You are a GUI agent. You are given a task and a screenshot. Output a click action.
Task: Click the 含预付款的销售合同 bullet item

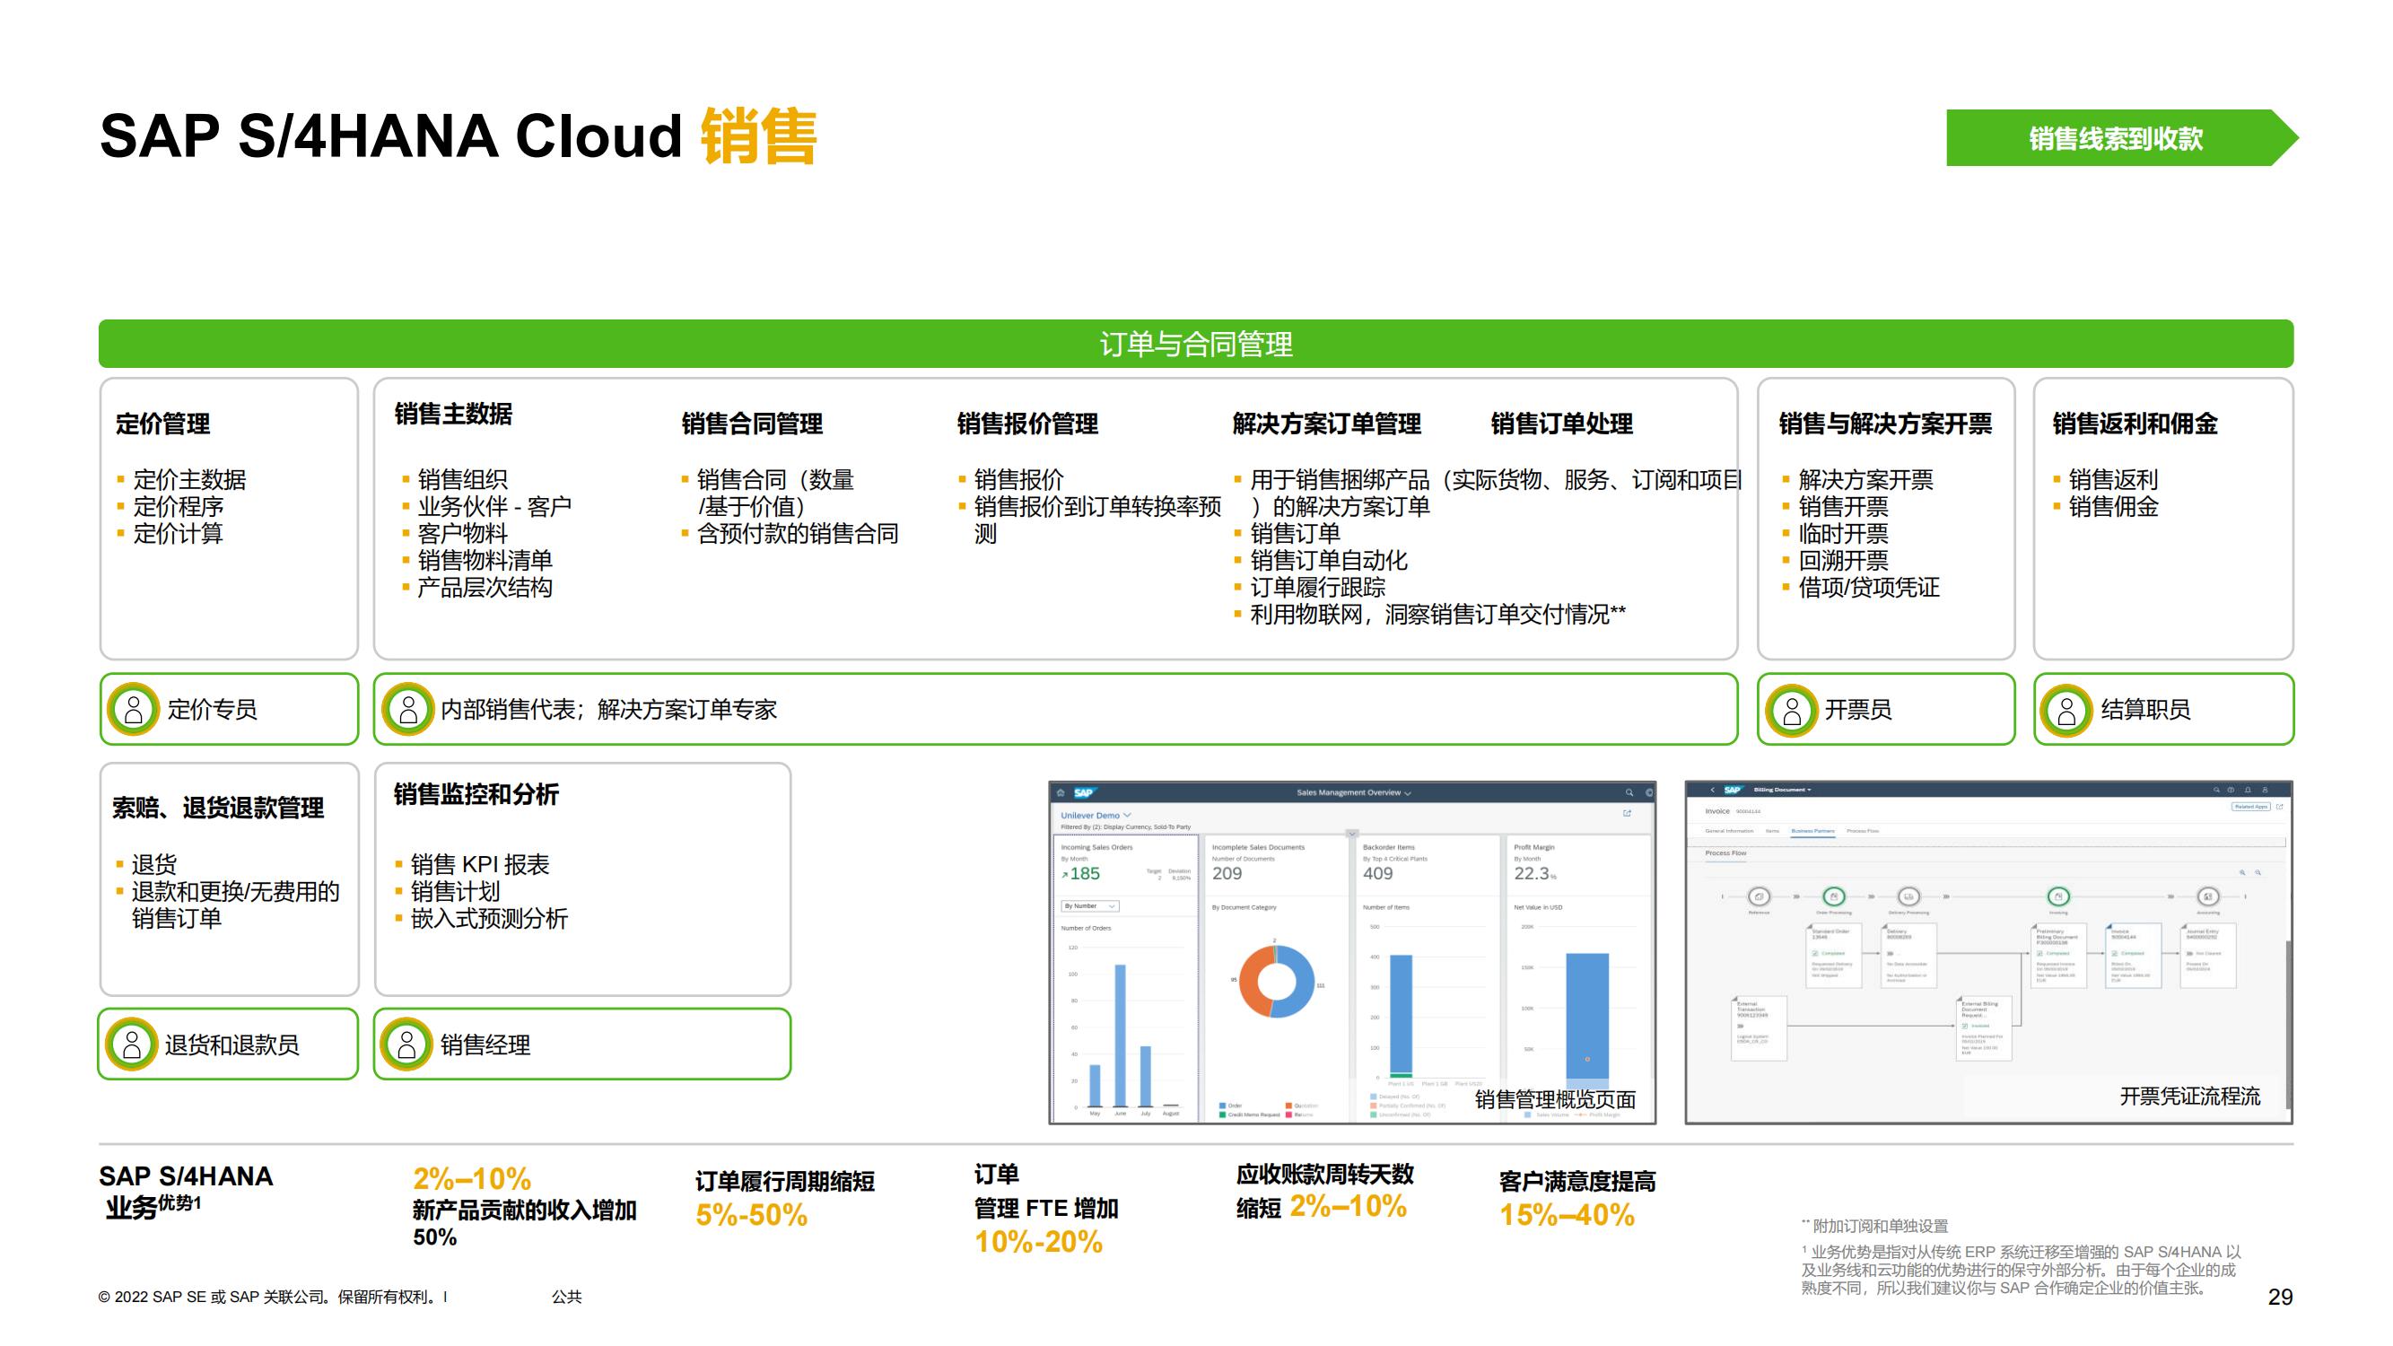pos(798,533)
